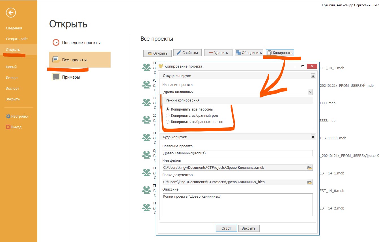Click the Описание text area
This screenshot has height=242, width=379.
pyautogui.click(x=238, y=204)
